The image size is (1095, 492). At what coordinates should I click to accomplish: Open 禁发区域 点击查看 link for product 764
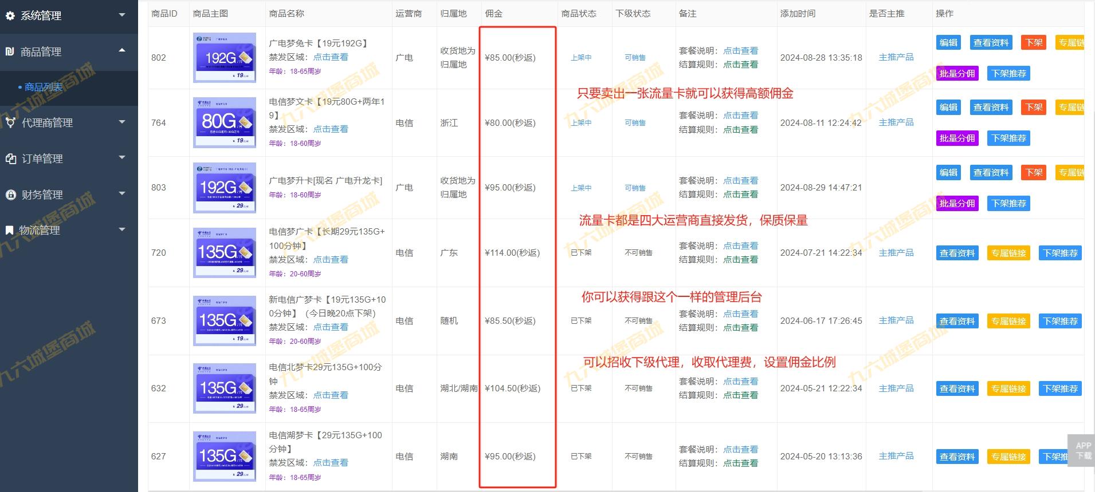click(331, 129)
